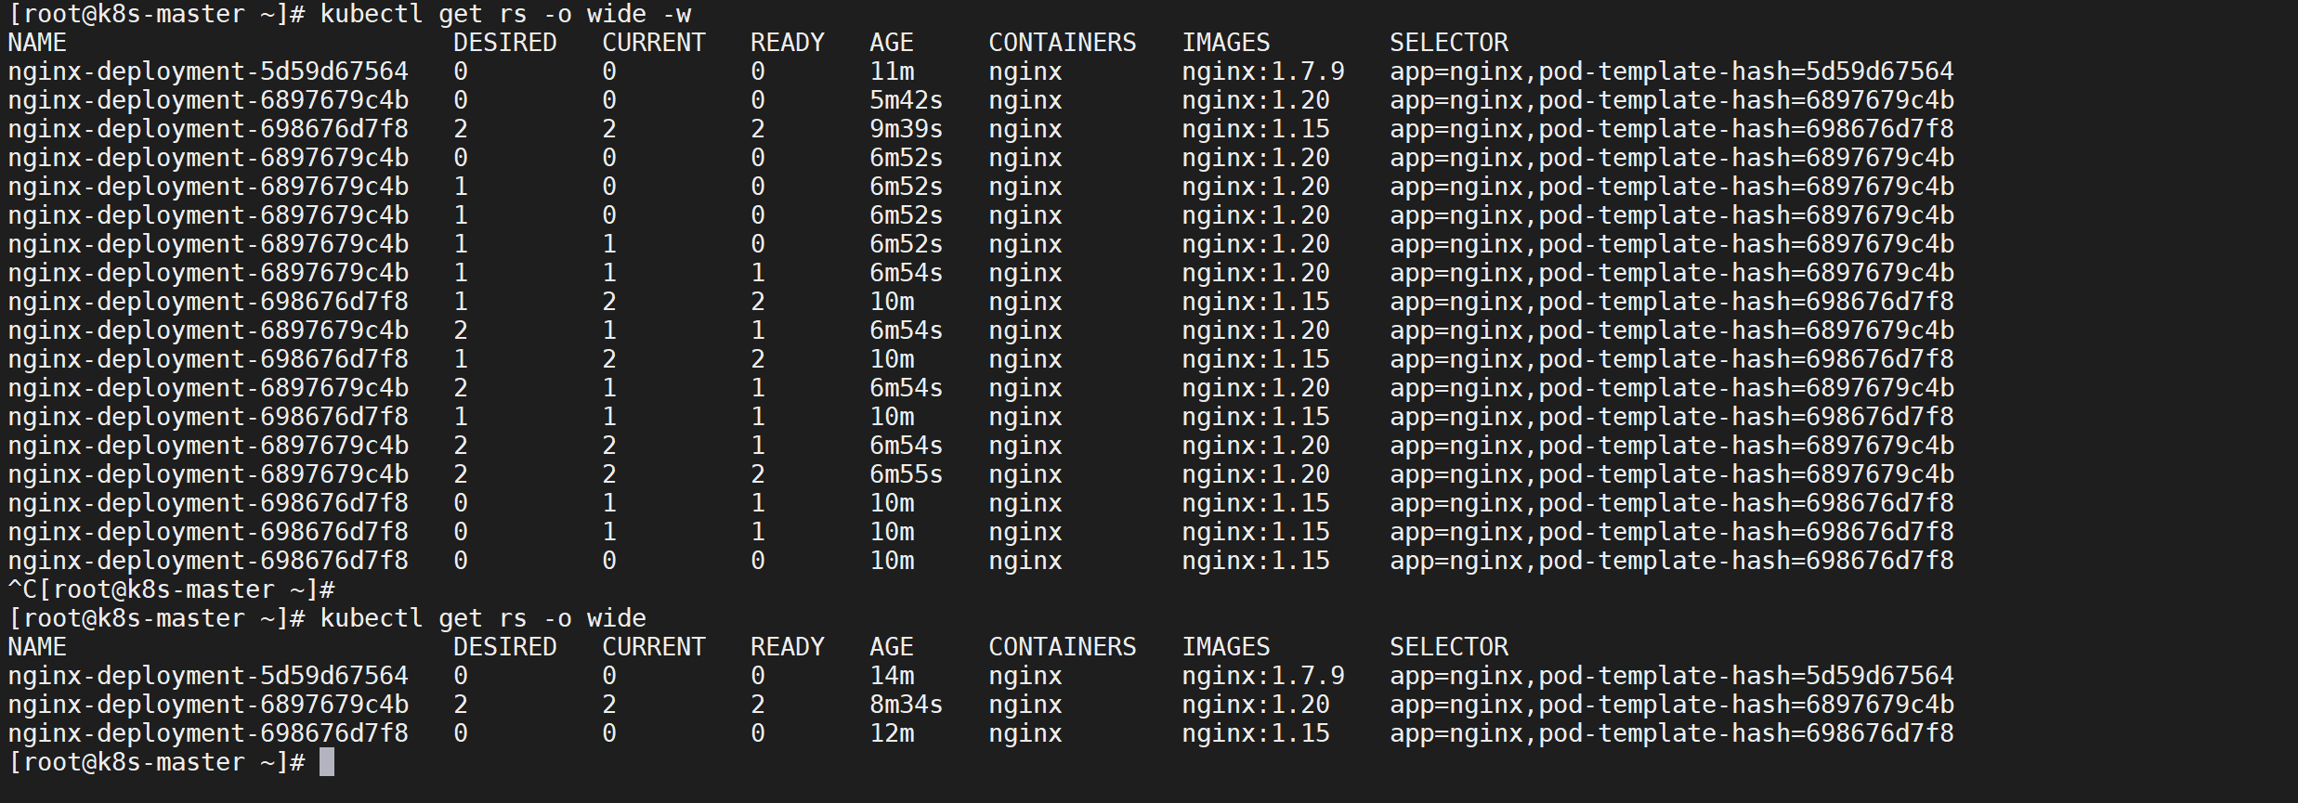
Task: Click the age value 6m55s
Action: 907,474
